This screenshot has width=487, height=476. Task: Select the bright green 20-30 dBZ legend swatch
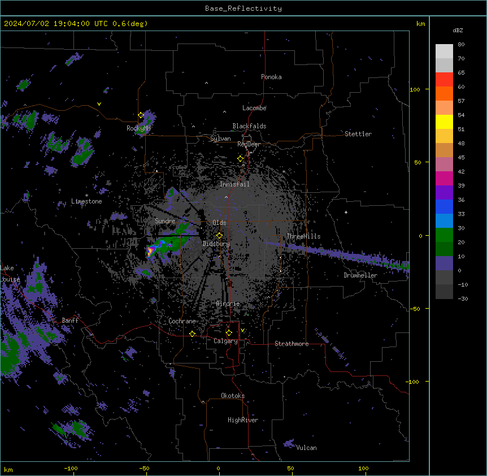click(x=444, y=235)
